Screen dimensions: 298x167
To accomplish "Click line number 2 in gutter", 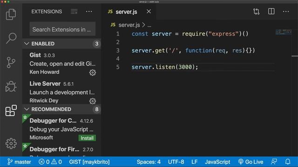I will [118, 42].
